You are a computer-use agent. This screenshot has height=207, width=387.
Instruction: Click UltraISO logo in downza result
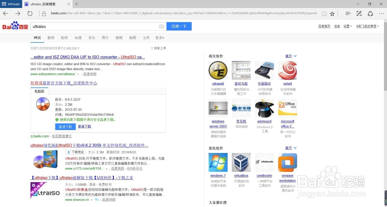click(45, 190)
